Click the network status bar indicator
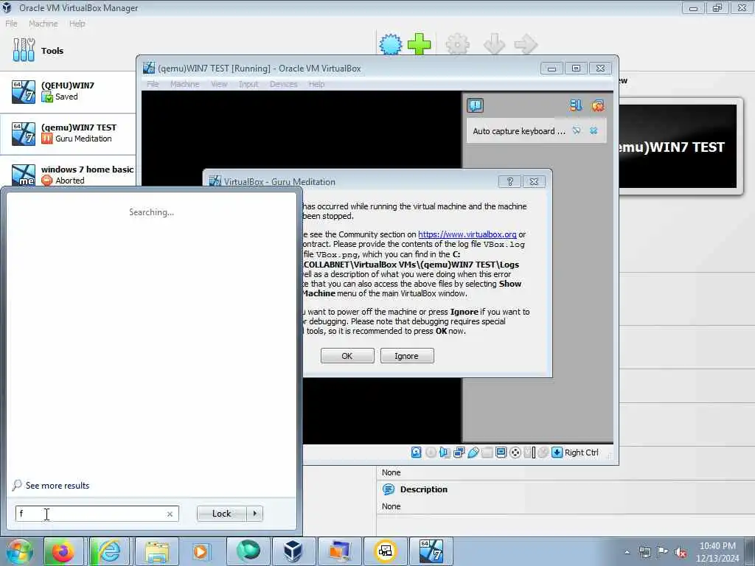The height and width of the screenshot is (566, 755). [x=459, y=452]
